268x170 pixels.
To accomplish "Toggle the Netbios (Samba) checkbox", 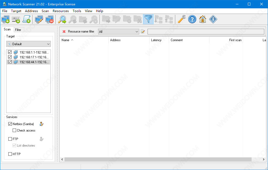I will [10, 124].
